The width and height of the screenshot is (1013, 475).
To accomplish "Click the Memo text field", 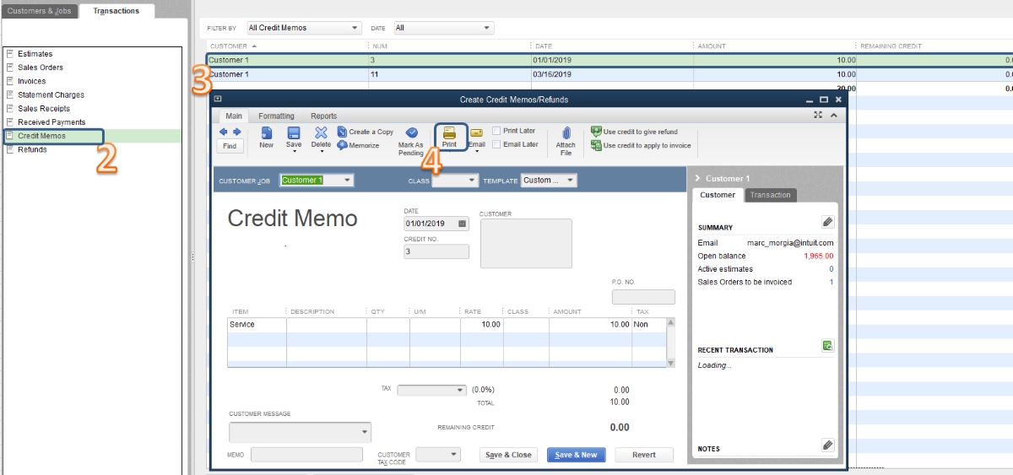I will click(x=311, y=455).
